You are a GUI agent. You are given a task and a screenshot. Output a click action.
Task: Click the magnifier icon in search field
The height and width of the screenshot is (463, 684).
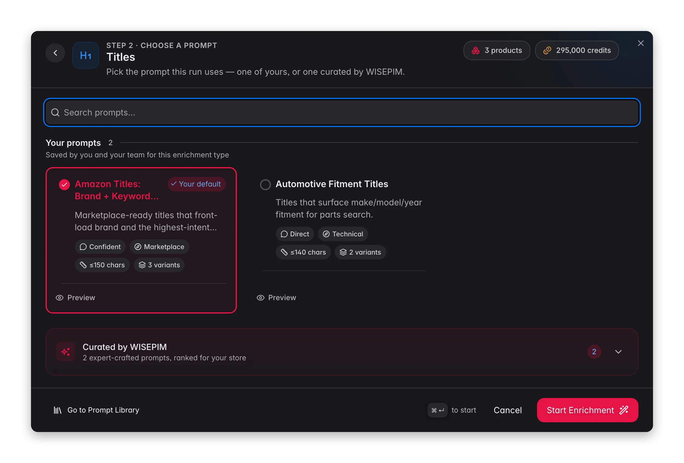(x=55, y=112)
